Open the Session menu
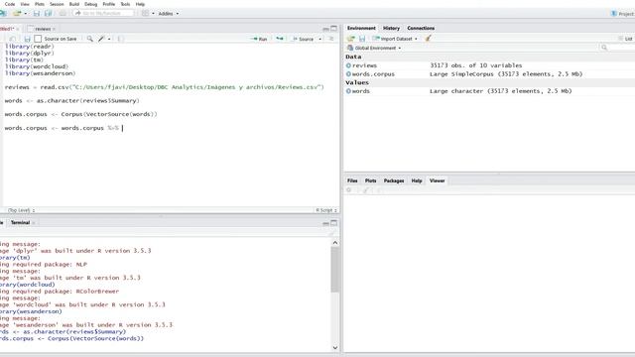635x357 pixels. point(57,4)
